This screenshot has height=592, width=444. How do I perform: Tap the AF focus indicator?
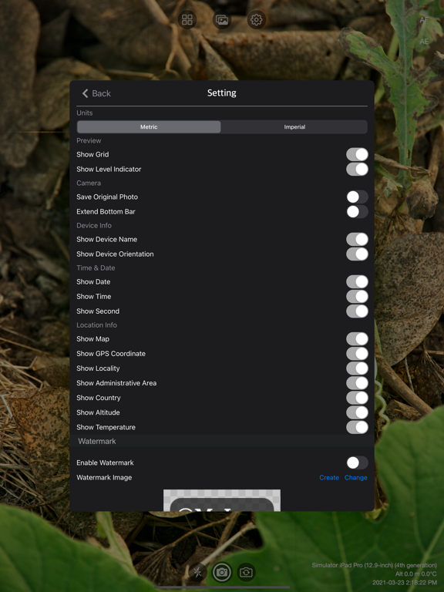[424, 20]
